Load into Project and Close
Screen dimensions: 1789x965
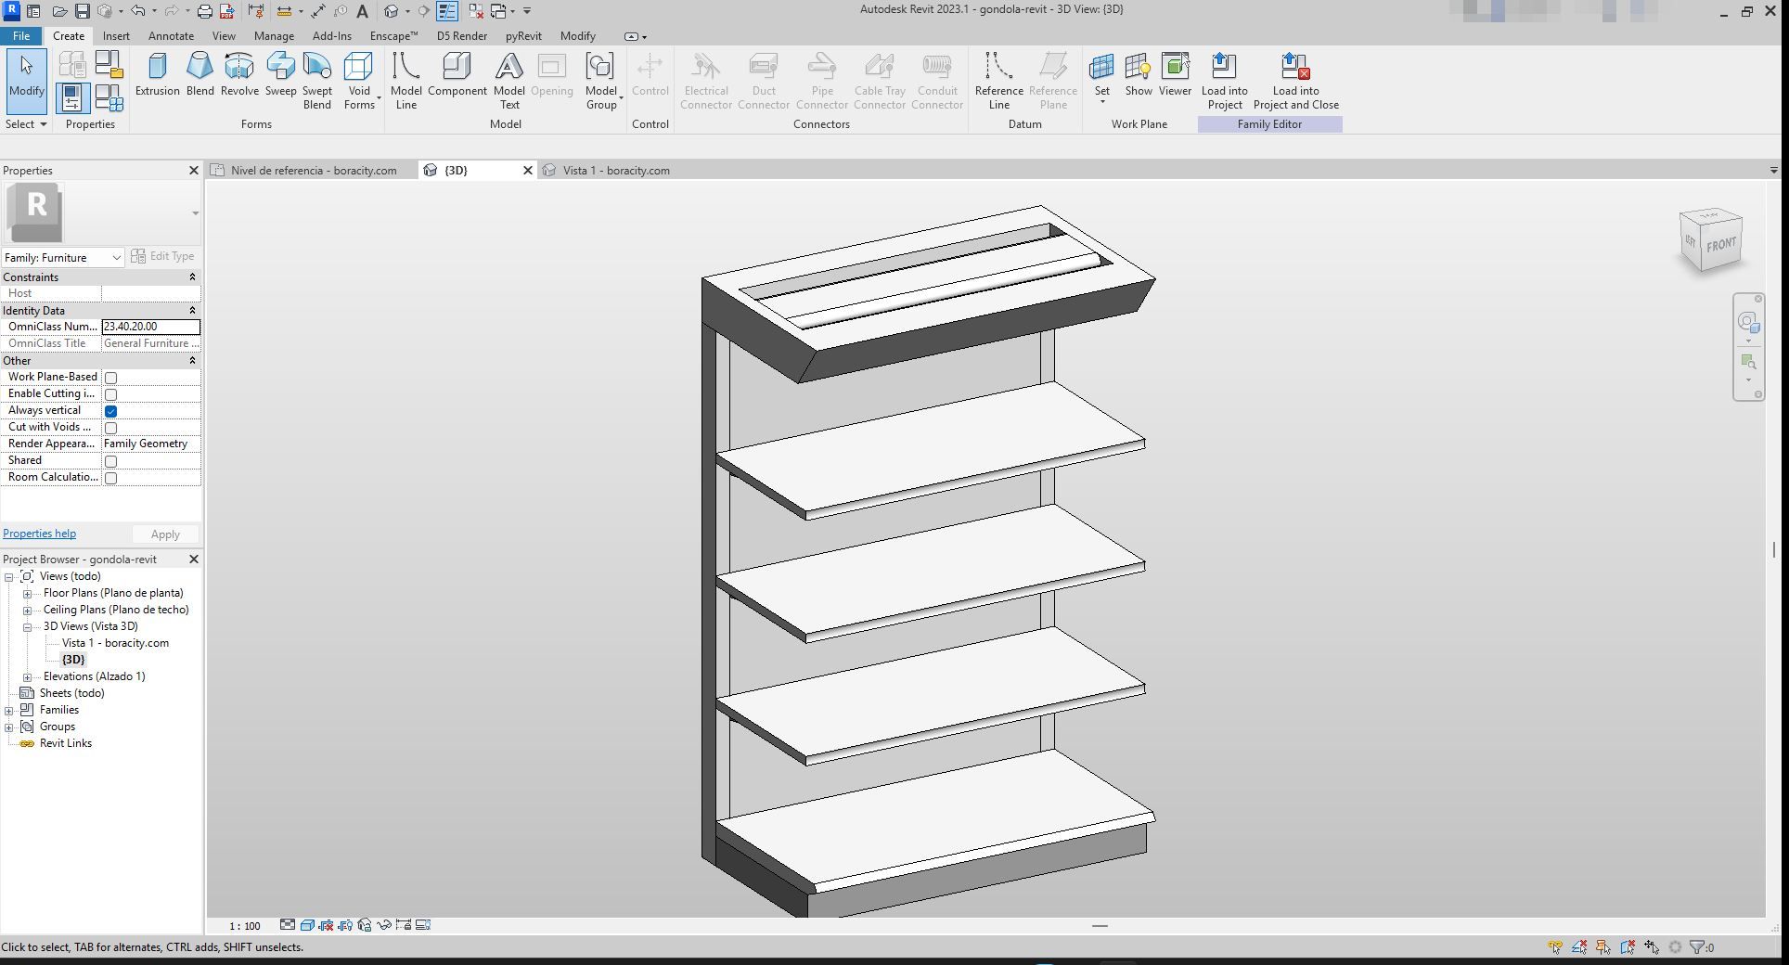pos(1295,81)
